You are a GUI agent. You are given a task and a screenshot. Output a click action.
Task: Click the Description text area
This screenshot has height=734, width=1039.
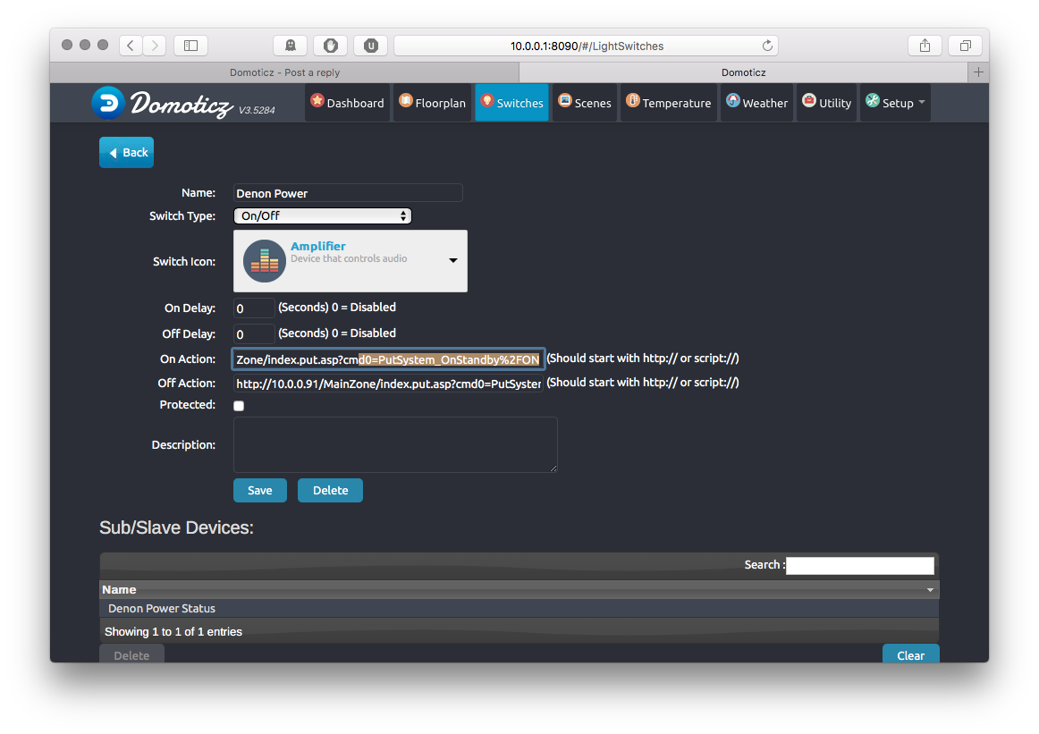pos(395,444)
